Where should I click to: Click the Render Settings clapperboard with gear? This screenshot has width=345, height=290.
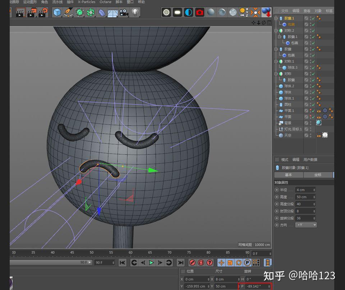click(43, 13)
